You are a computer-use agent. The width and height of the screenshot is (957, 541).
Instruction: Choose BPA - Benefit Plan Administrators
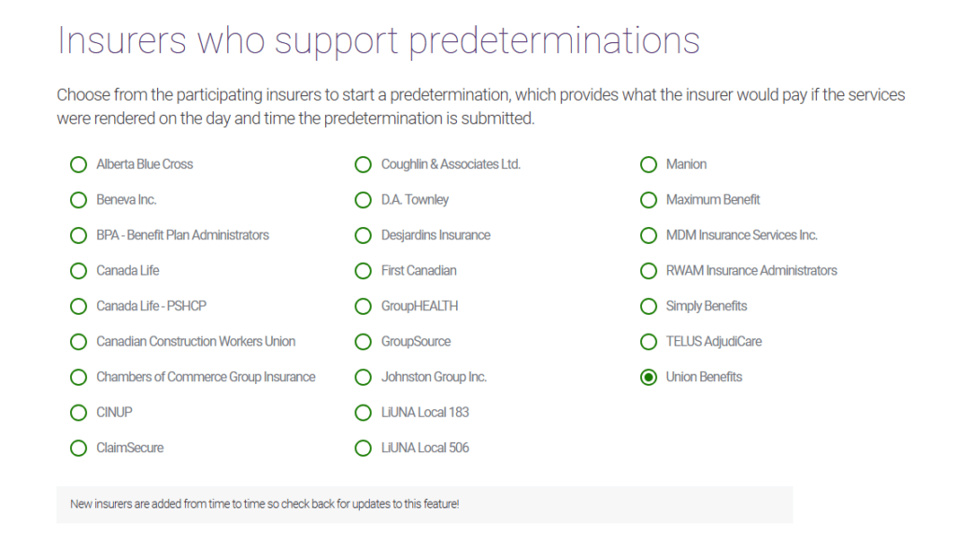(79, 235)
